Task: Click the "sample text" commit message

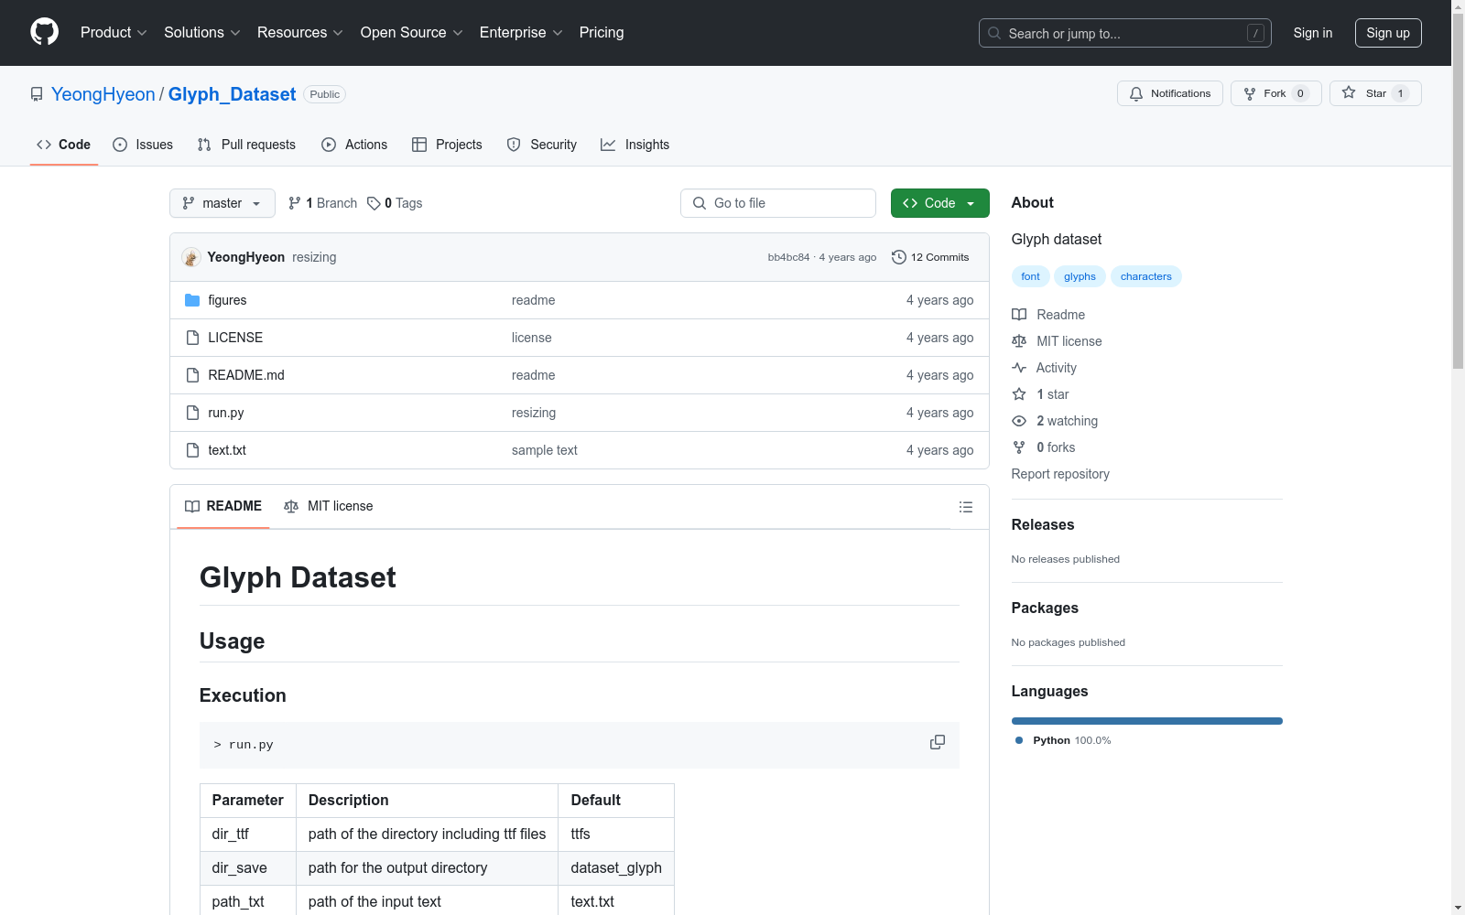Action: tap(545, 450)
